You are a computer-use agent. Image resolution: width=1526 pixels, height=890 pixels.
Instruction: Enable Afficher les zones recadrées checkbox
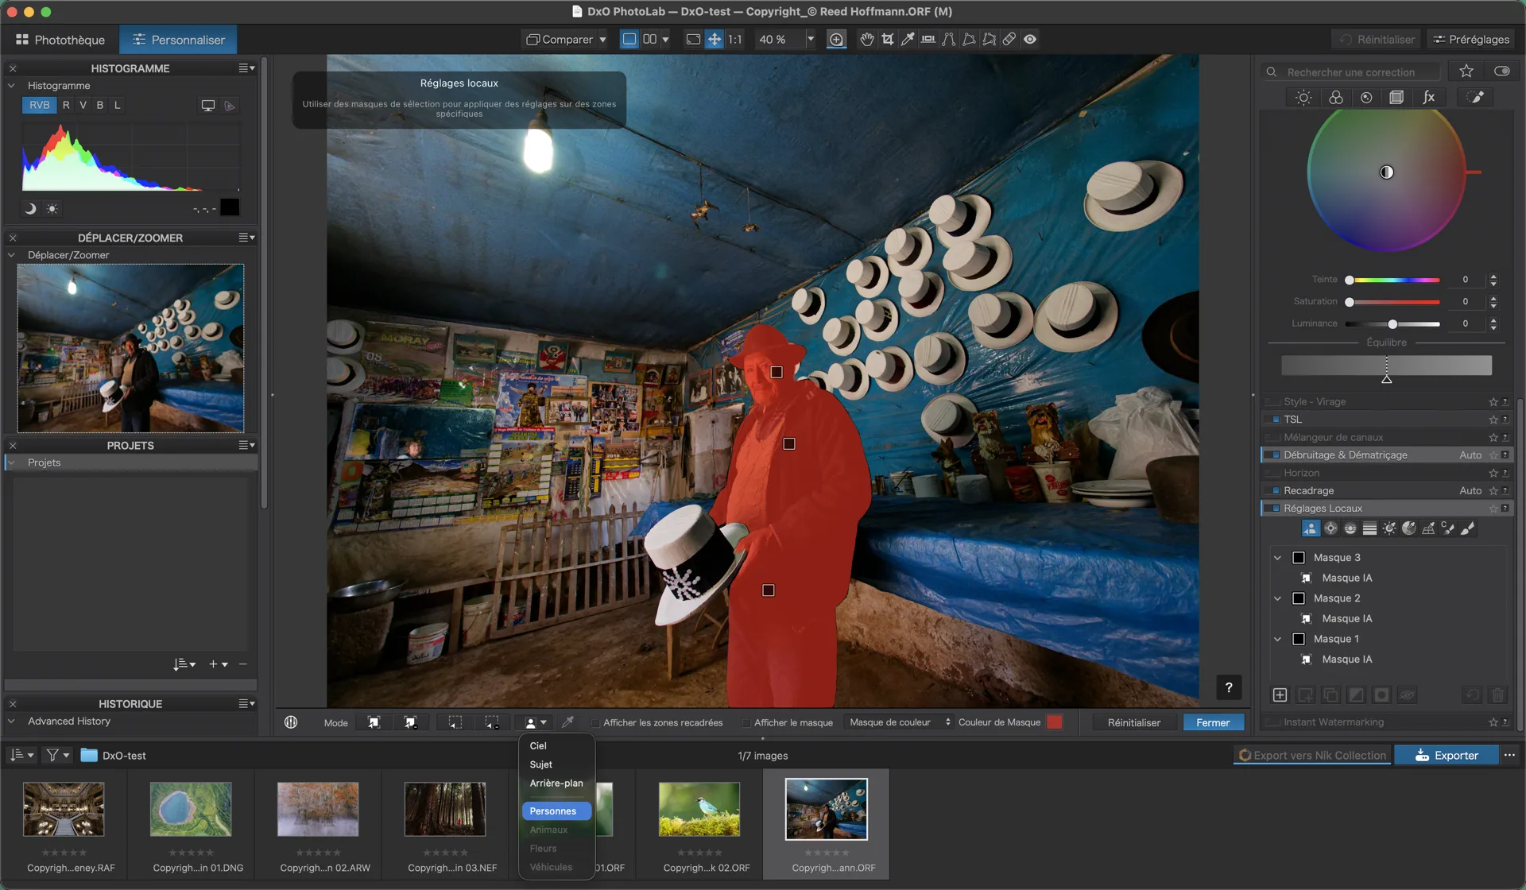594,722
